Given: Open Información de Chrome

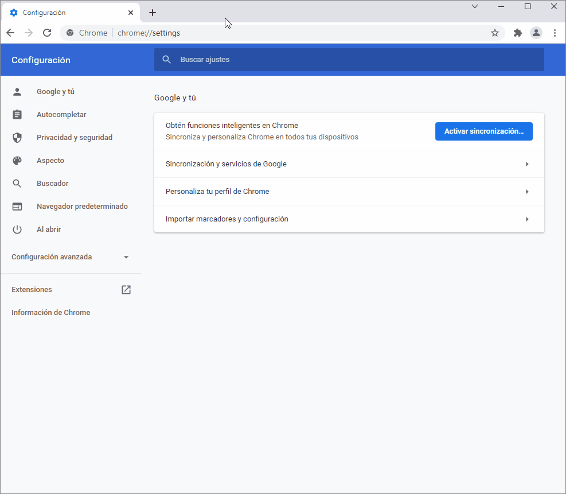Looking at the screenshot, I should point(51,312).
